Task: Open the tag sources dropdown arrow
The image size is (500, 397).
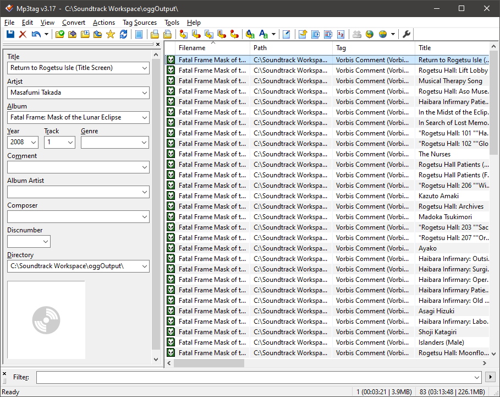Action: coord(393,34)
